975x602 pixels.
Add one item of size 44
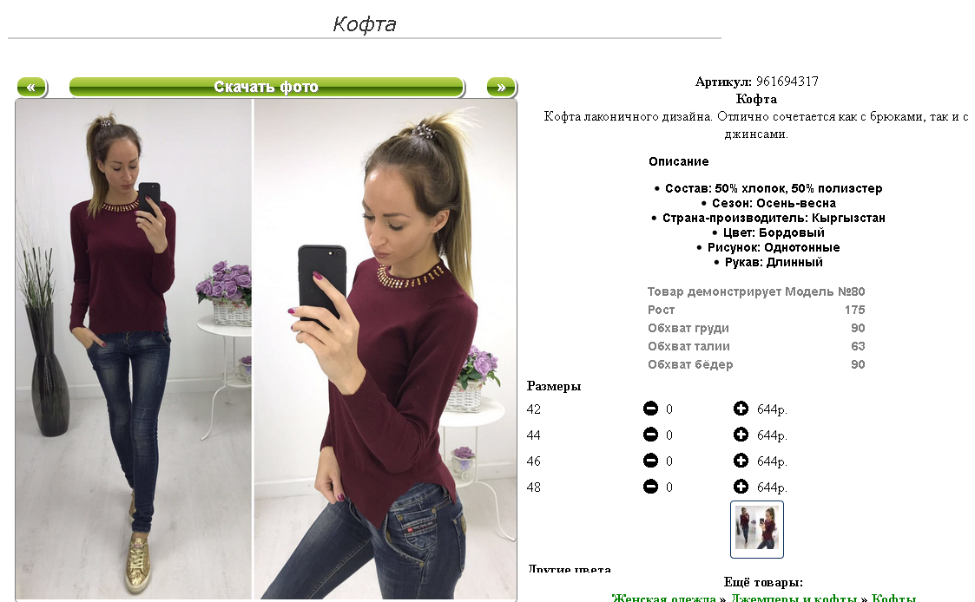click(741, 435)
